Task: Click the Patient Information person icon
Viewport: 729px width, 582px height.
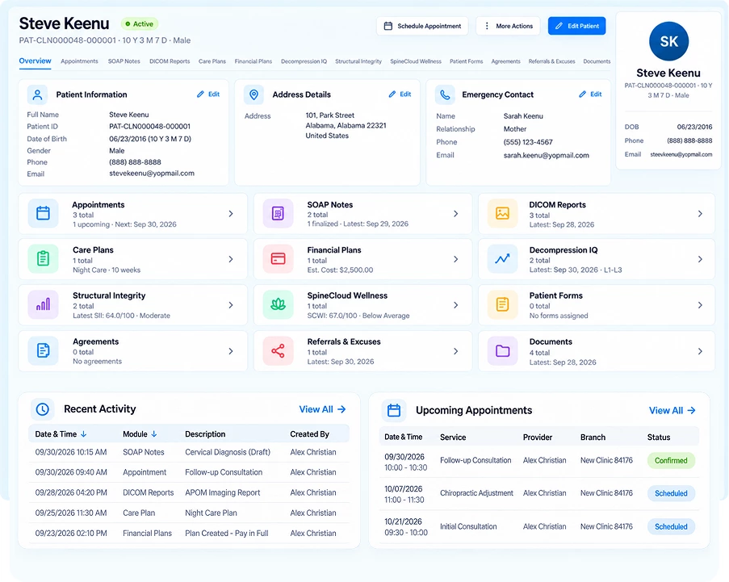Action: 37,94
